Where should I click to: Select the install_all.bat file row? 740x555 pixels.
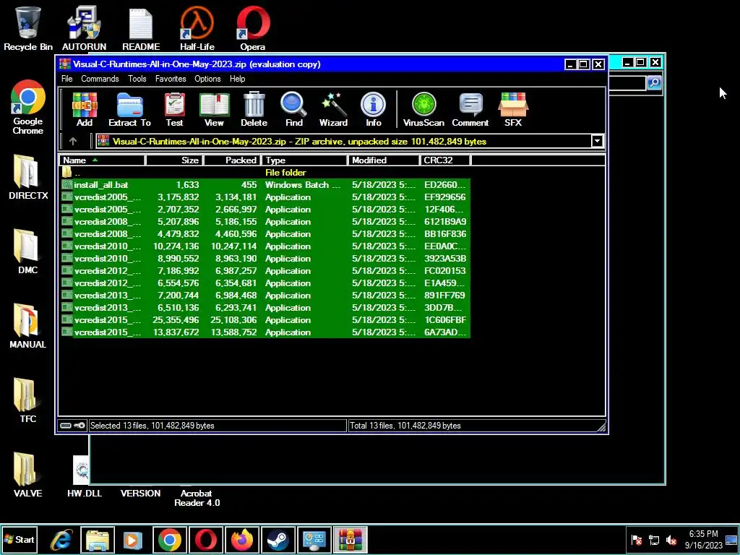click(x=264, y=185)
